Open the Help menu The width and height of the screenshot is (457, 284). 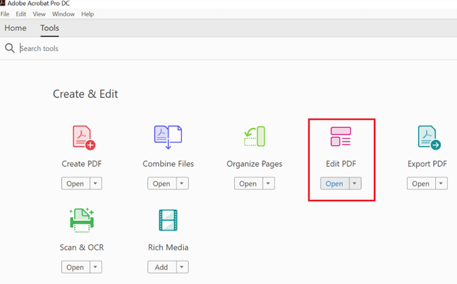pos(87,14)
